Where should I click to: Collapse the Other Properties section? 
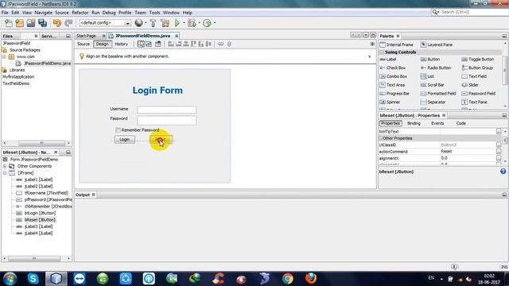tap(382, 138)
